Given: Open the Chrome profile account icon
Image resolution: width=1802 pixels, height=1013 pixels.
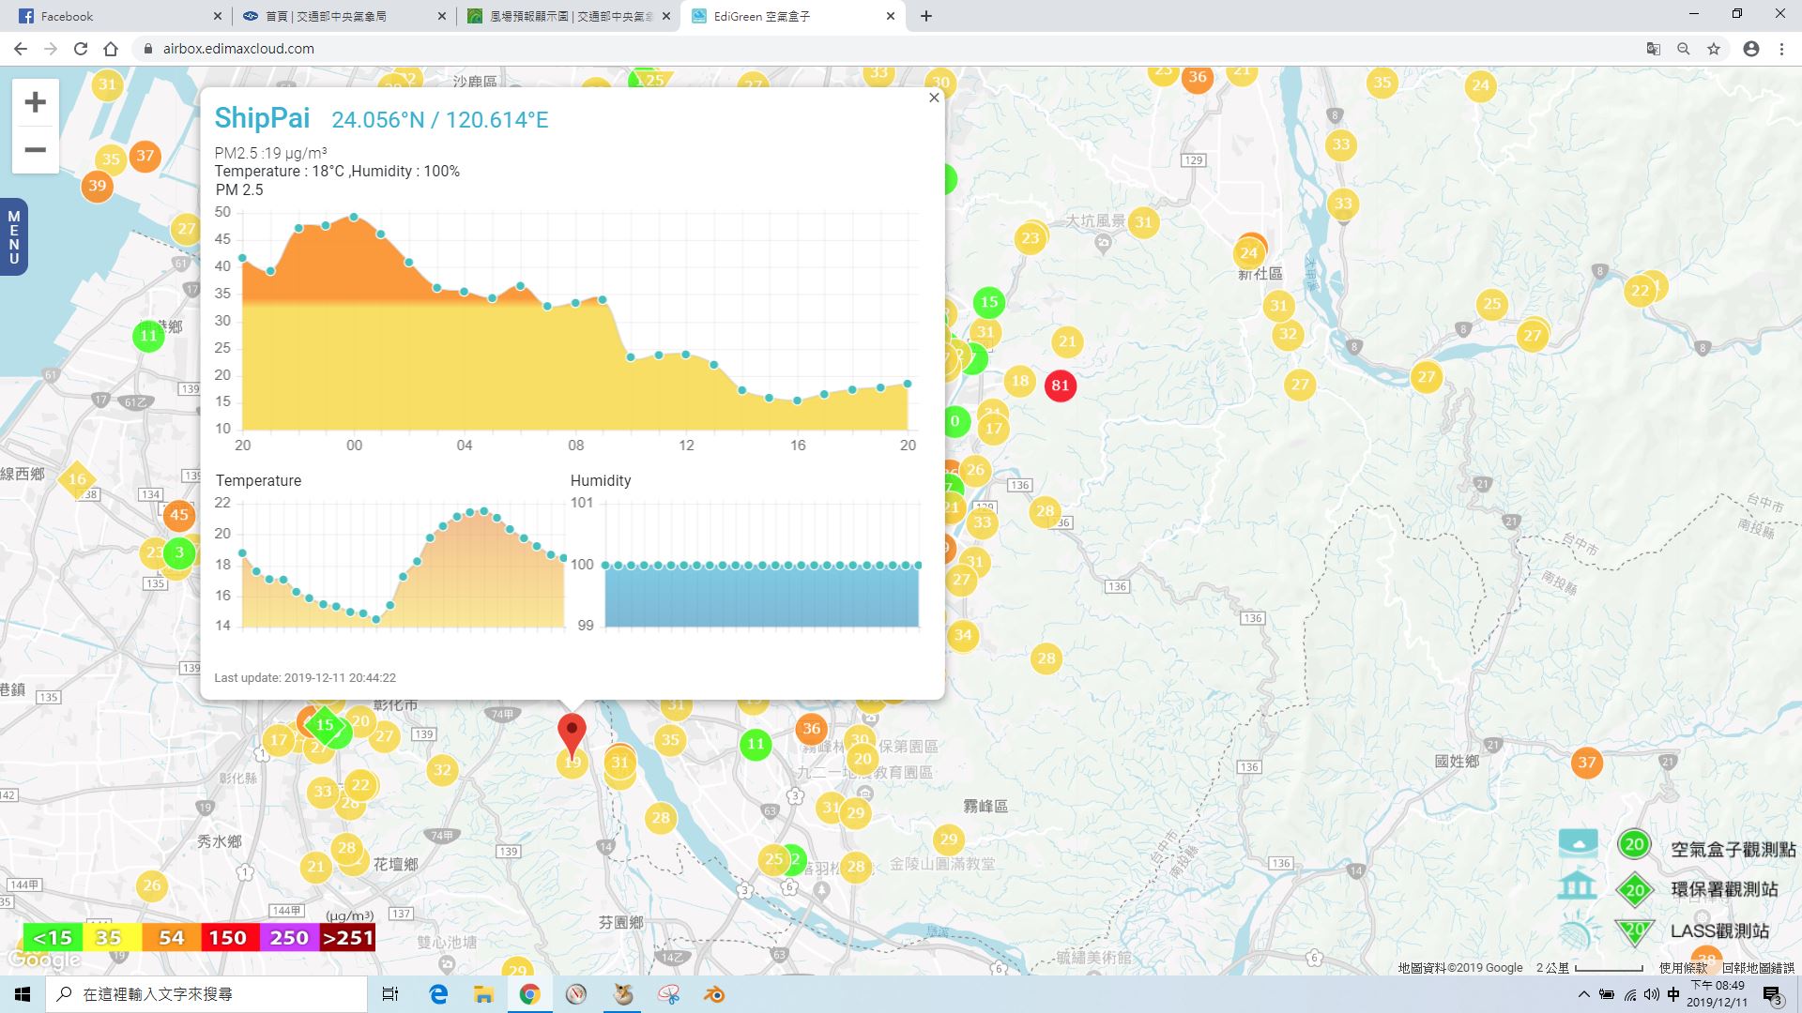Looking at the screenshot, I should pyautogui.click(x=1751, y=49).
